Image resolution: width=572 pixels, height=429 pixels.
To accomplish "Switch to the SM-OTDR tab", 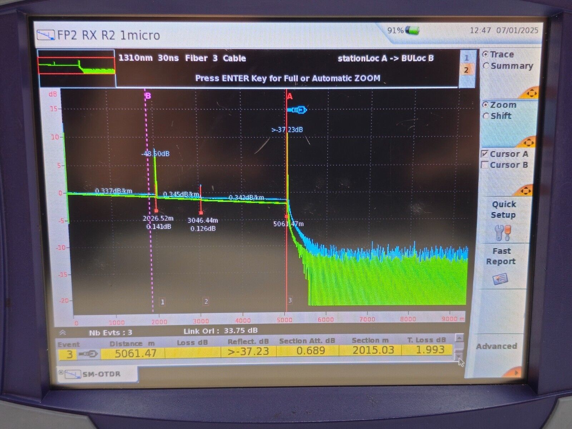I will pos(97,374).
